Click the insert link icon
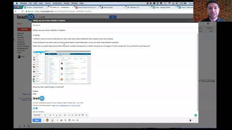 click(73, 120)
